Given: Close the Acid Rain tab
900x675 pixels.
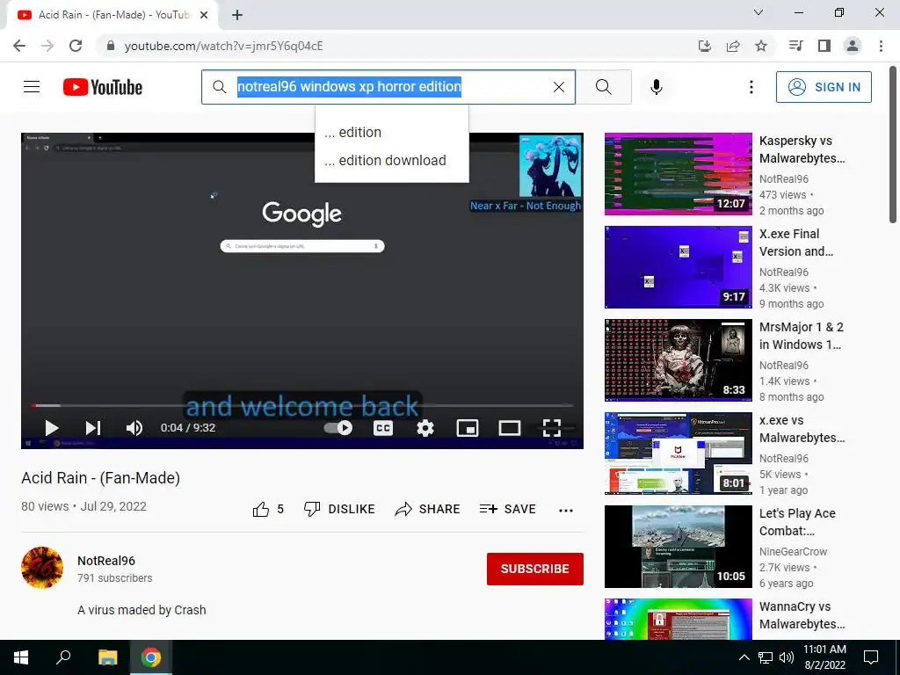Looking at the screenshot, I should pyautogui.click(x=204, y=15).
